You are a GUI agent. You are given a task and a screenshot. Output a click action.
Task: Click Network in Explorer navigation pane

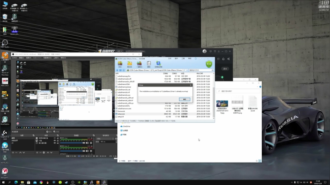click(x=123, y=134)
